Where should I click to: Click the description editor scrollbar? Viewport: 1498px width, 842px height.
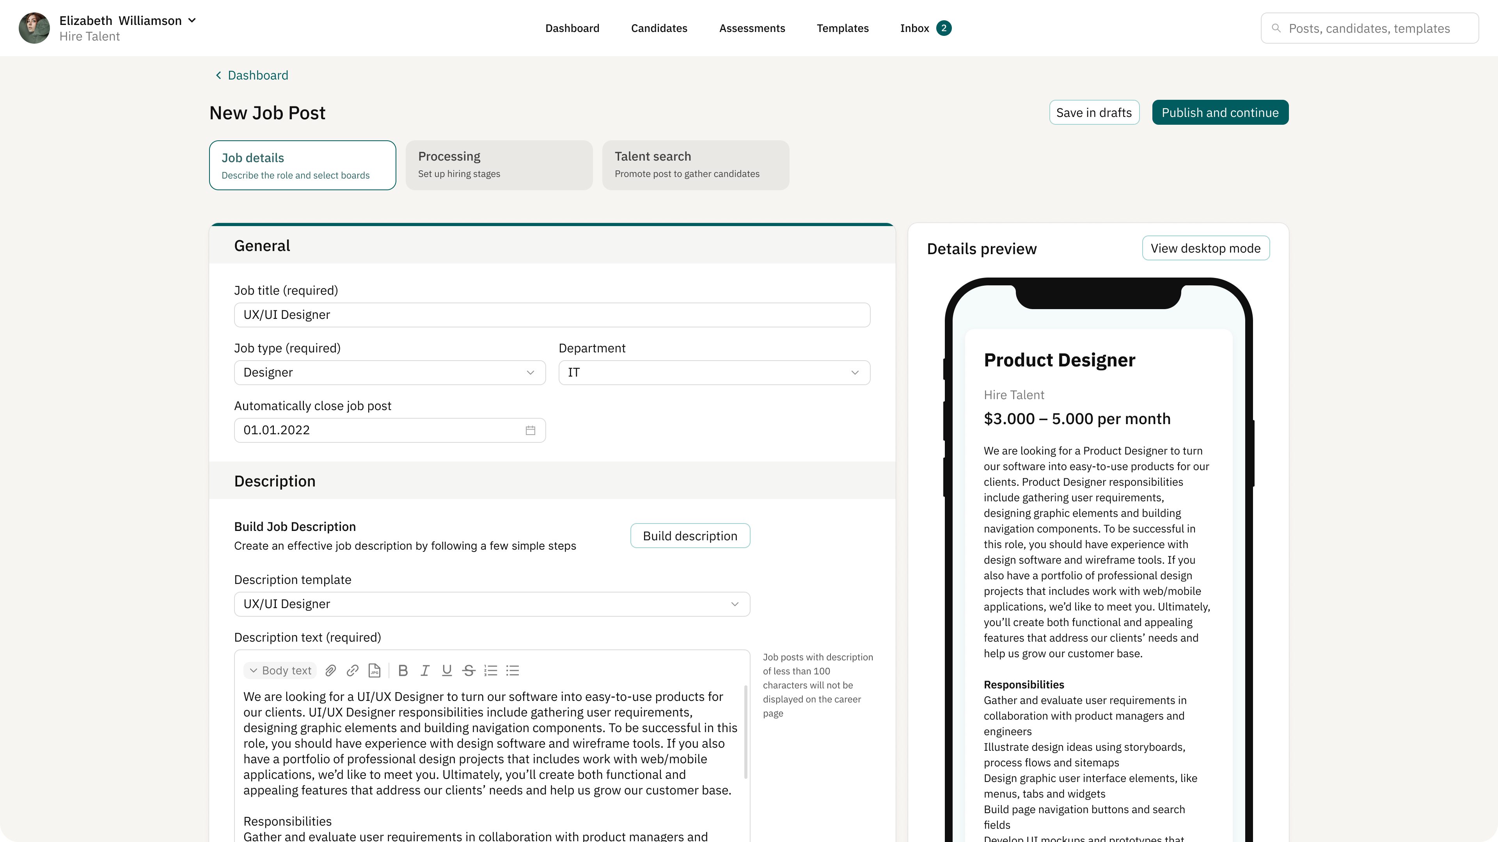745,732
